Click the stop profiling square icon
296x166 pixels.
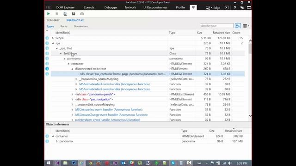tap(56, 14)
